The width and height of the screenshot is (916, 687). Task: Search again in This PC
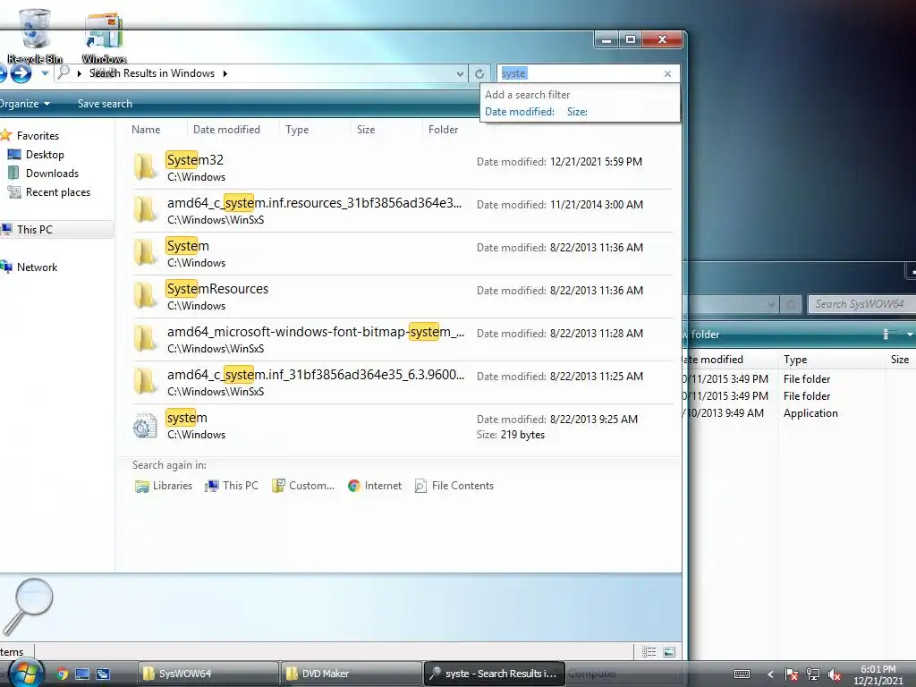click(x=232, y=486)
